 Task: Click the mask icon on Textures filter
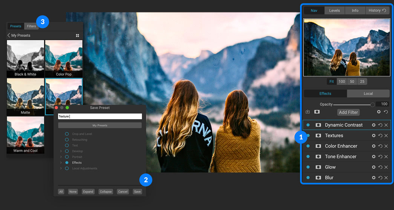(x=318, y=135)
